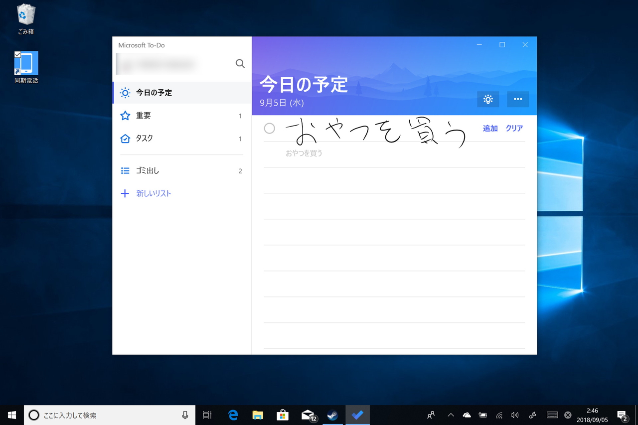Open Microsoft To-Do from the taskbar
The height and width of the screenshot is (425, 638).
(357, 415)
